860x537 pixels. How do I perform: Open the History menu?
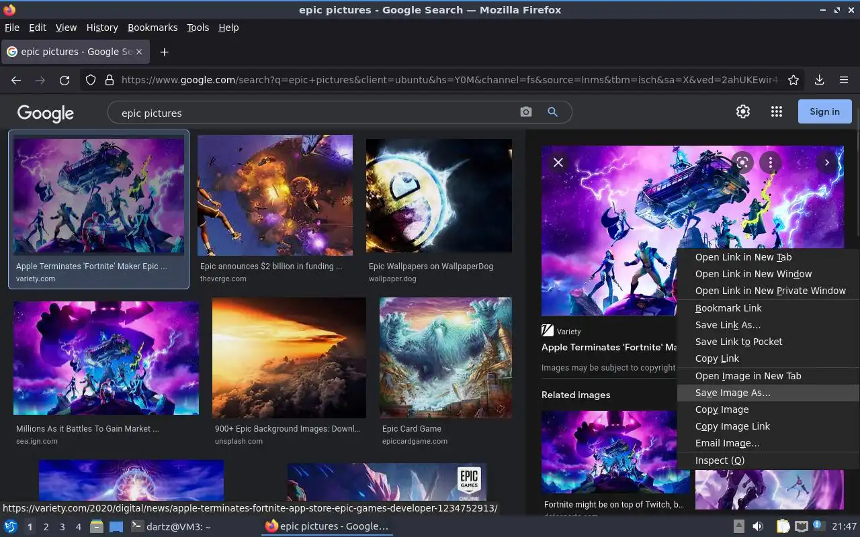point(102,28)
